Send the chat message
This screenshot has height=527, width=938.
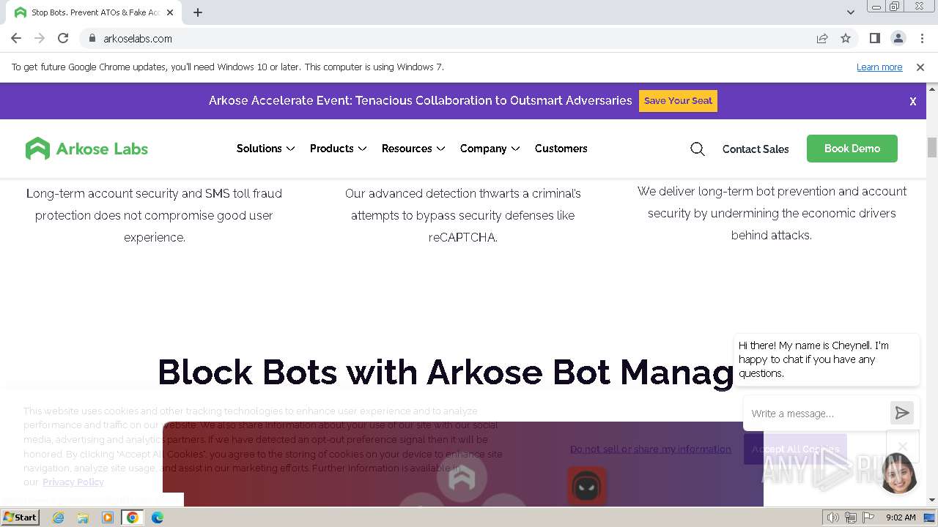click(902, 414)
